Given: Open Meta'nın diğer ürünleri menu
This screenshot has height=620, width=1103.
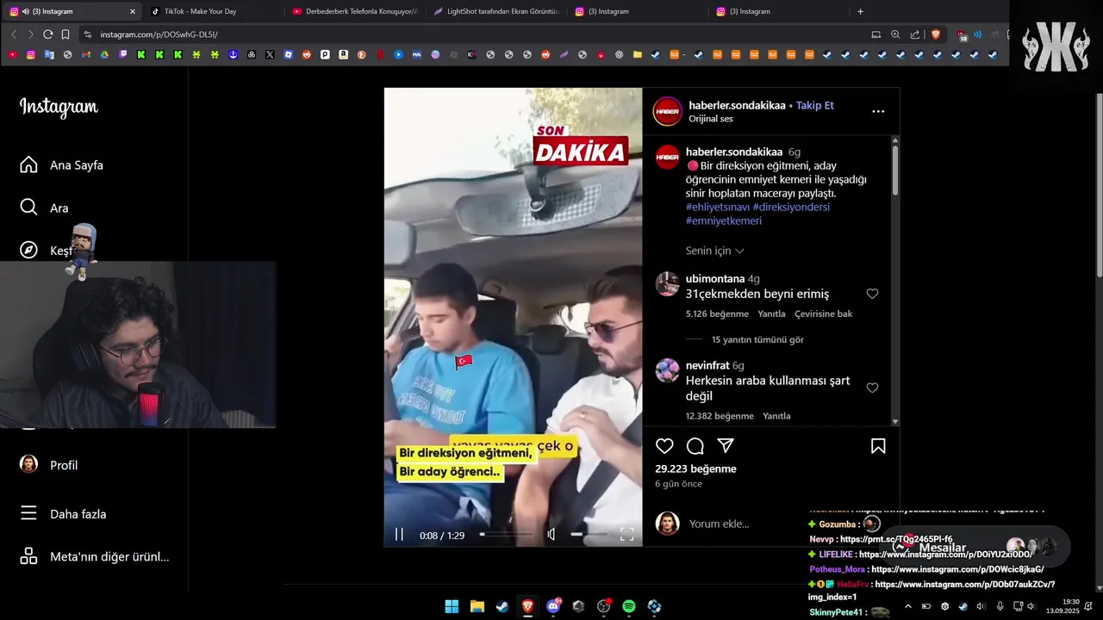Looking at the screenshot, I should click(95, 556).
